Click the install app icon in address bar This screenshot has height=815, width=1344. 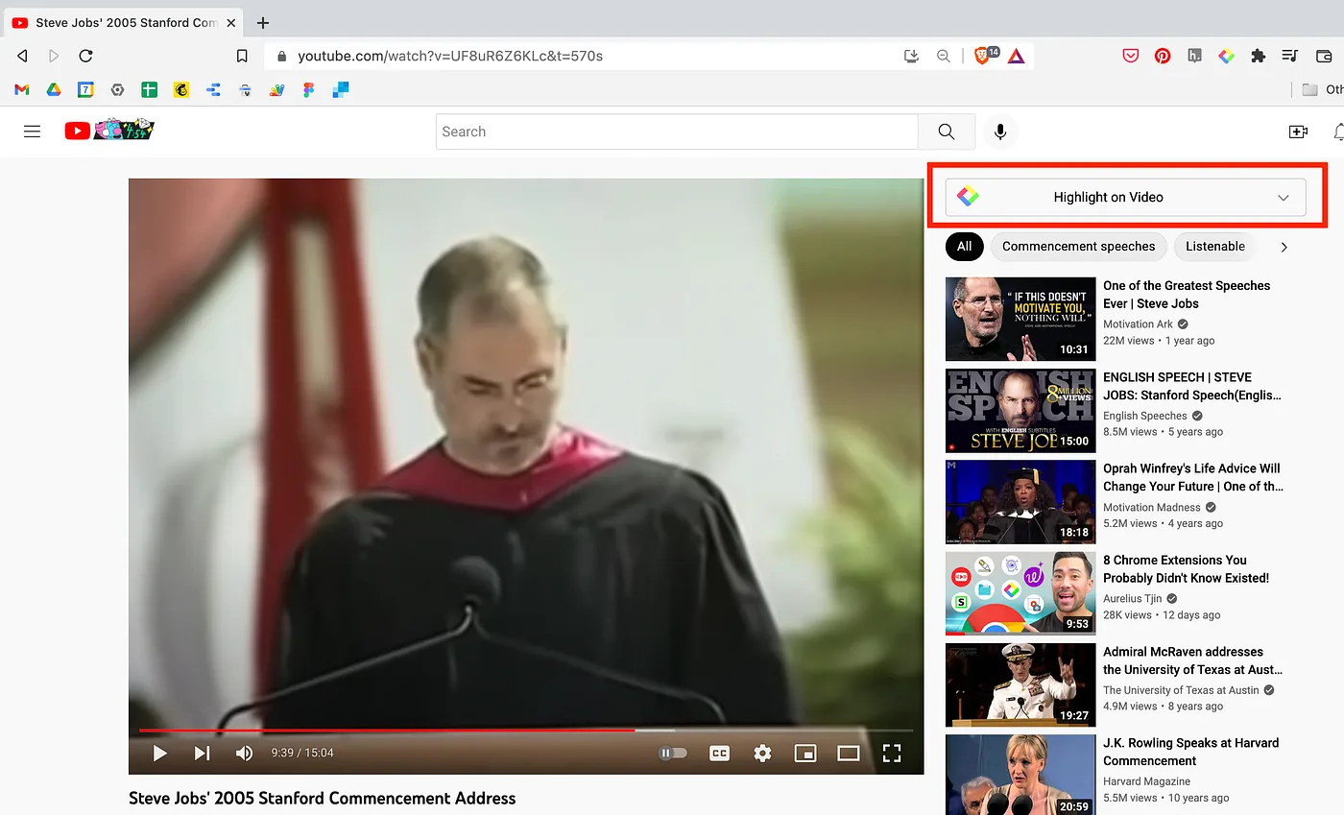912,56
